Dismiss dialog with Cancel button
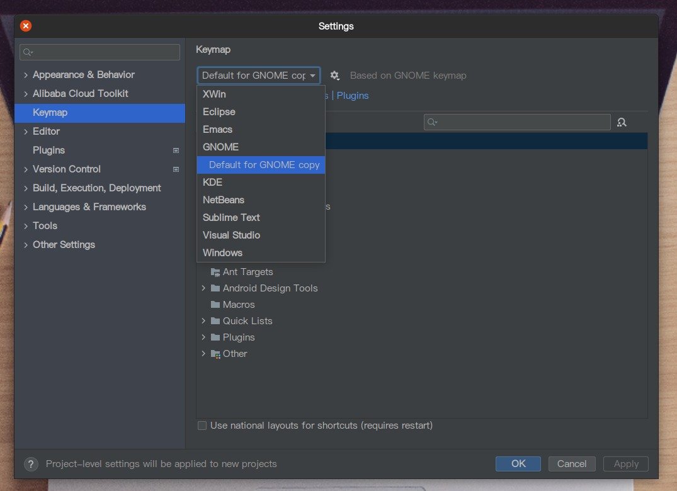677x491 pixels. [572, 464]
